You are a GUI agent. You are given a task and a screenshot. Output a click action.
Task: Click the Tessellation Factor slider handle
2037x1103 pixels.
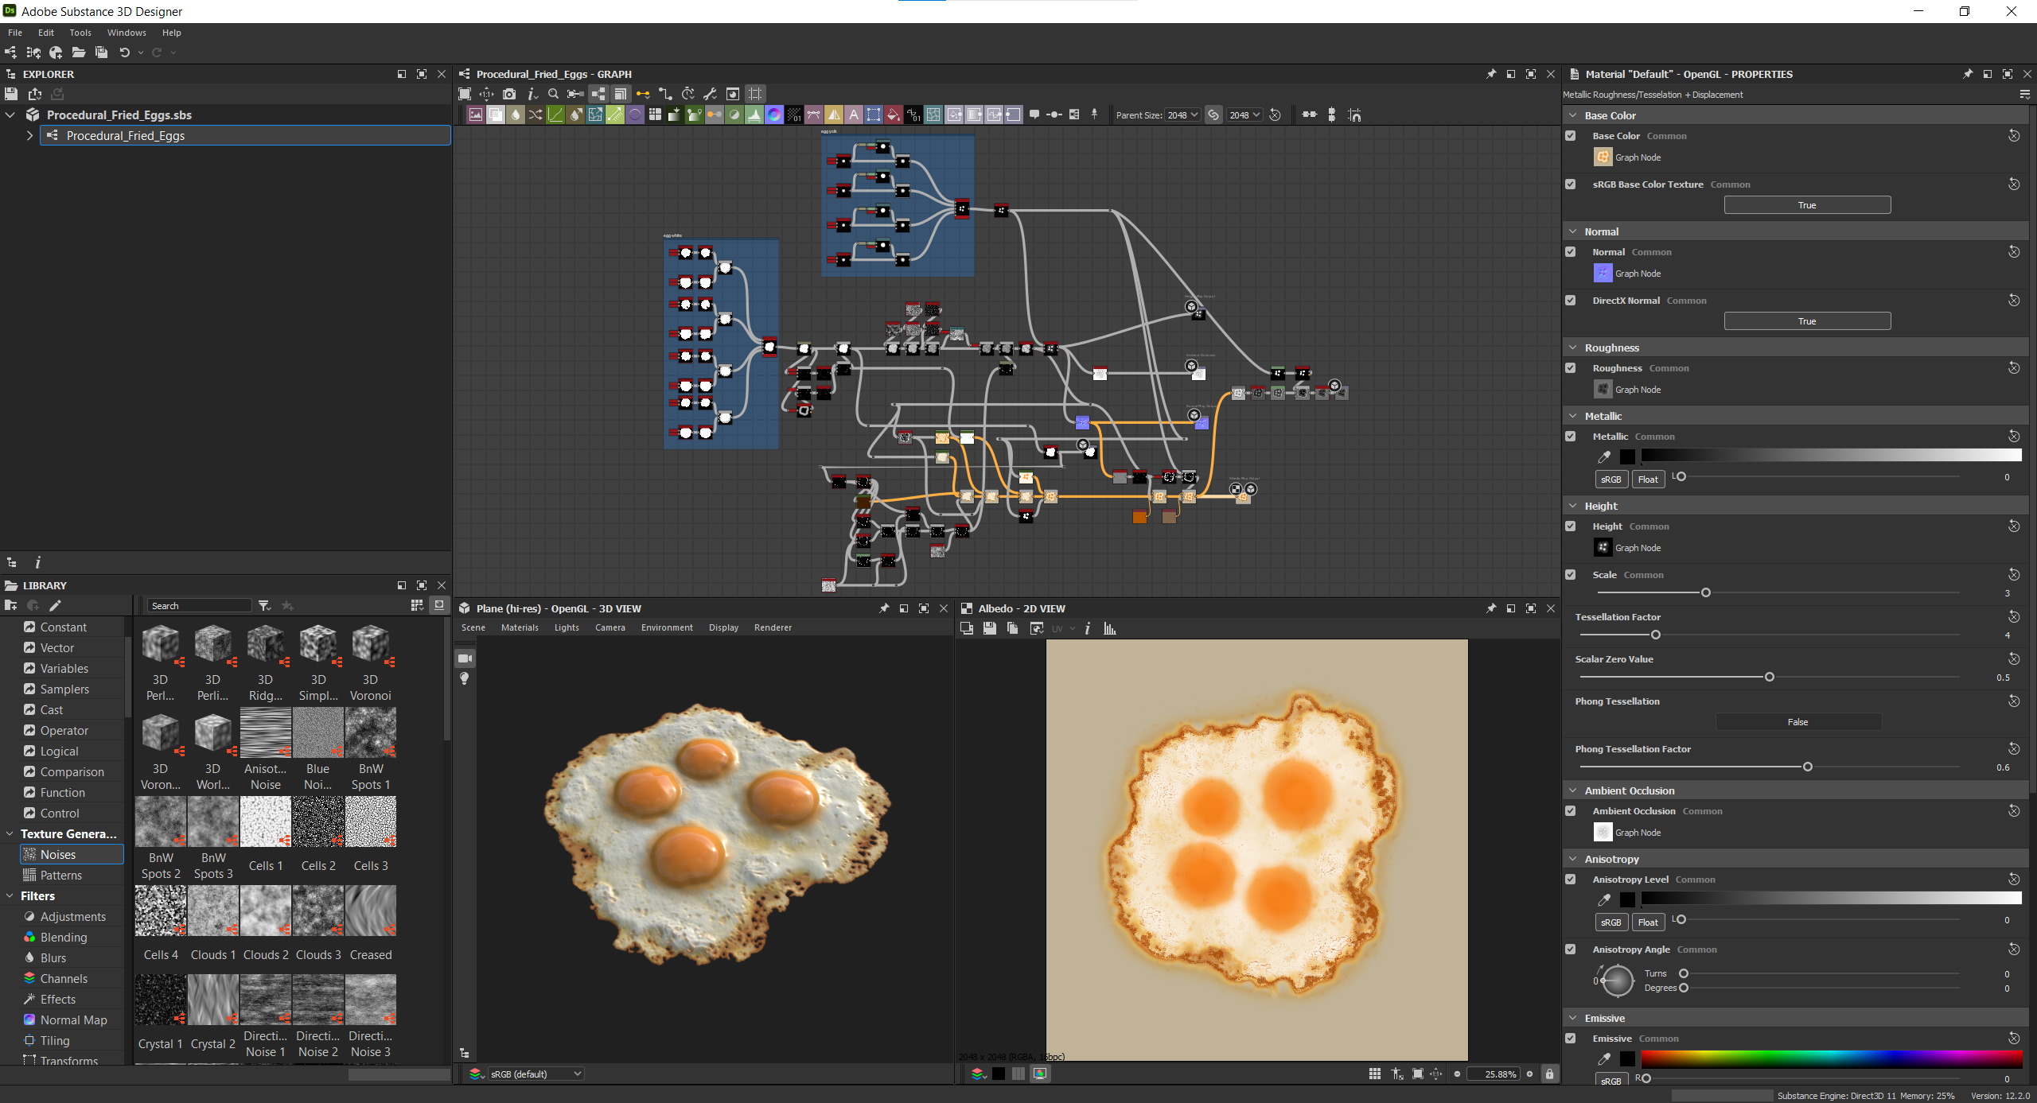click(1656, 635)
